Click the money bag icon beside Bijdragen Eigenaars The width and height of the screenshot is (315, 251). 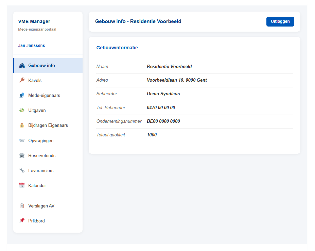[22, 125]
